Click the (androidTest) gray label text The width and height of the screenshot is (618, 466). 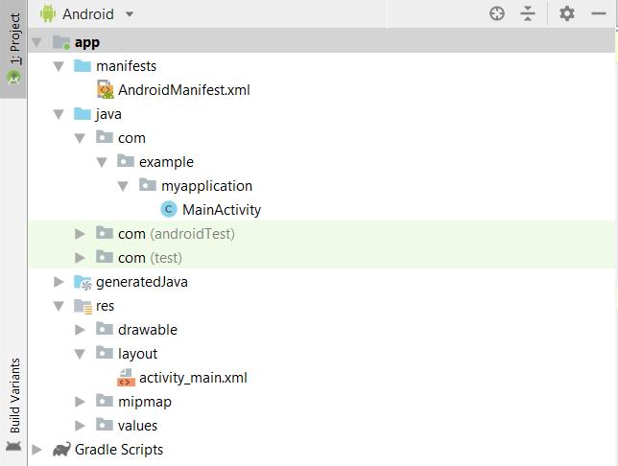(192, 234)
